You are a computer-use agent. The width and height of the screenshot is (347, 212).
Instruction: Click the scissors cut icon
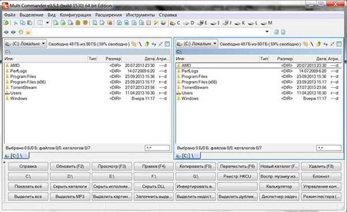(x=16, y=23)
